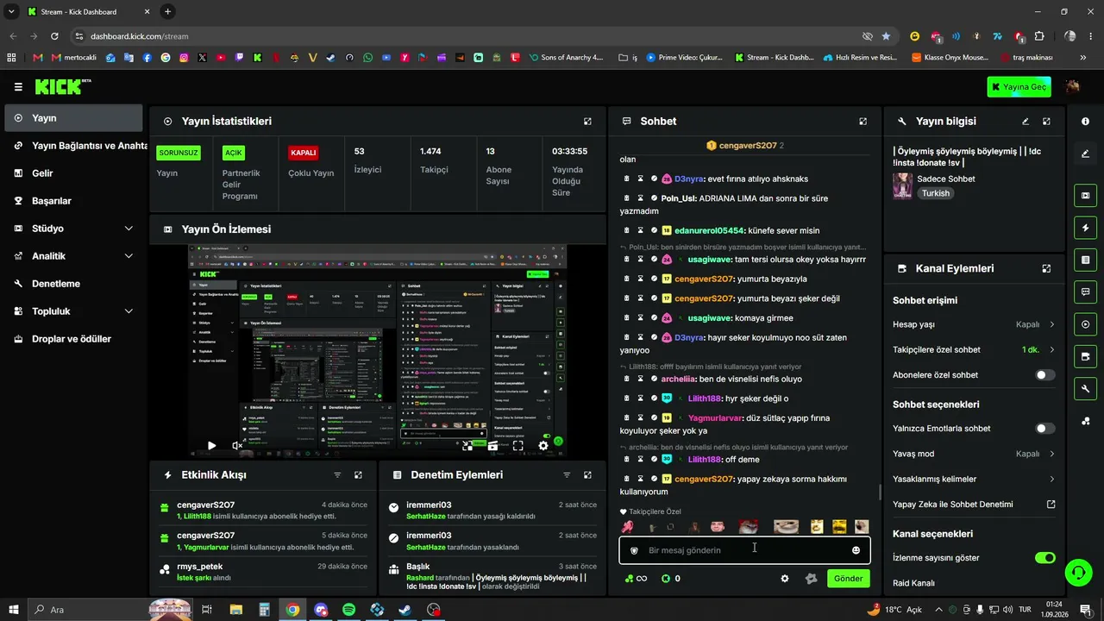This screenshot has height=621, width=1104.
Task: Expand the Topluluk sidebar section
Action: coord(129,311)
